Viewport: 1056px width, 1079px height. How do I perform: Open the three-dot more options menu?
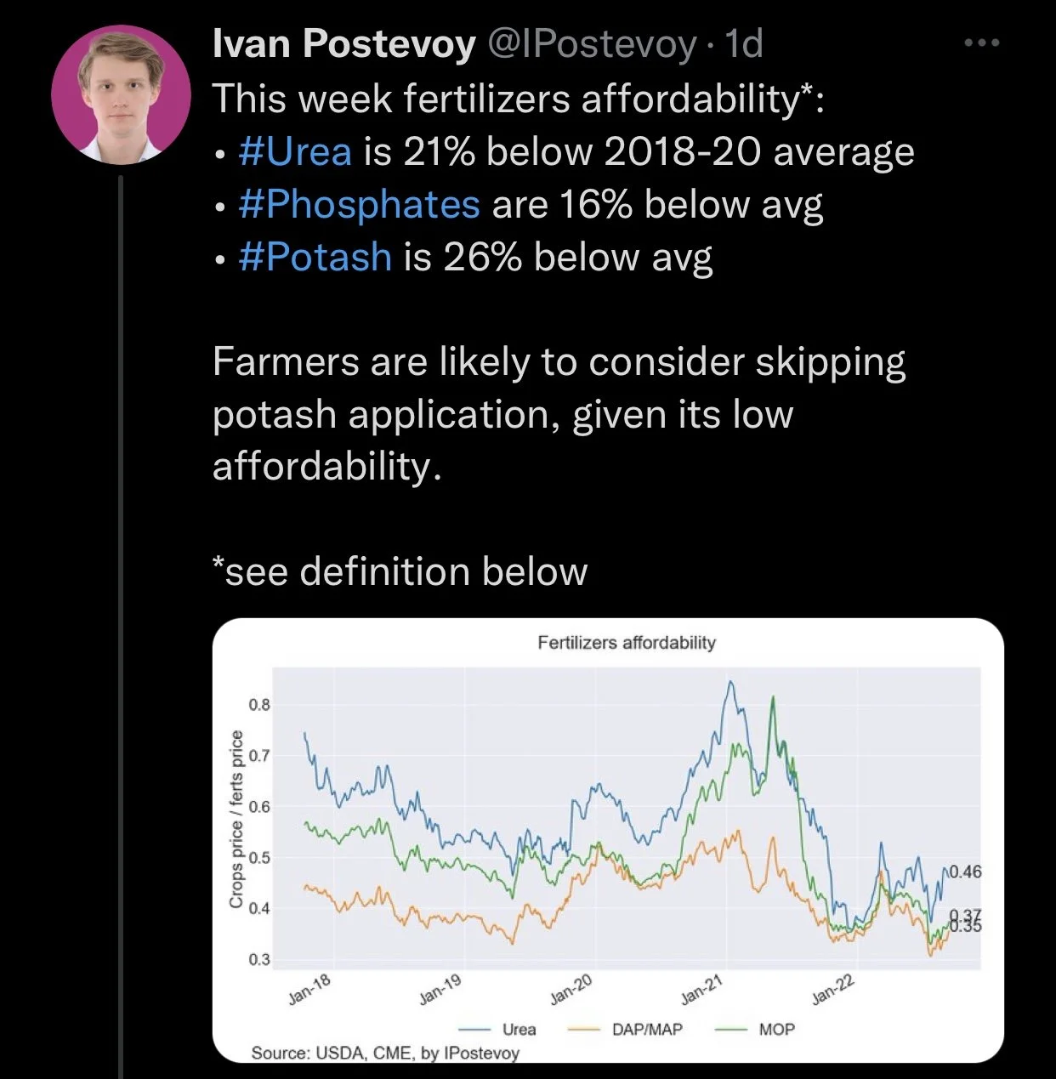pos(982,43)
